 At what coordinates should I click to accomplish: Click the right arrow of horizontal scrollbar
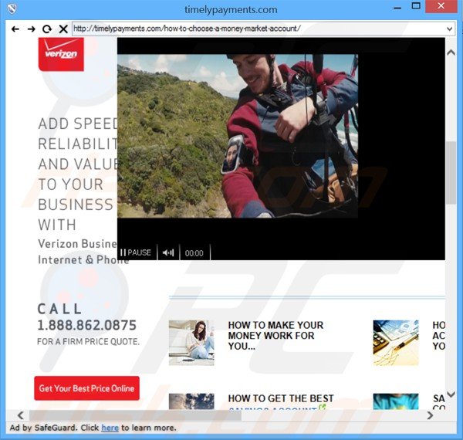tap(430, 415)
